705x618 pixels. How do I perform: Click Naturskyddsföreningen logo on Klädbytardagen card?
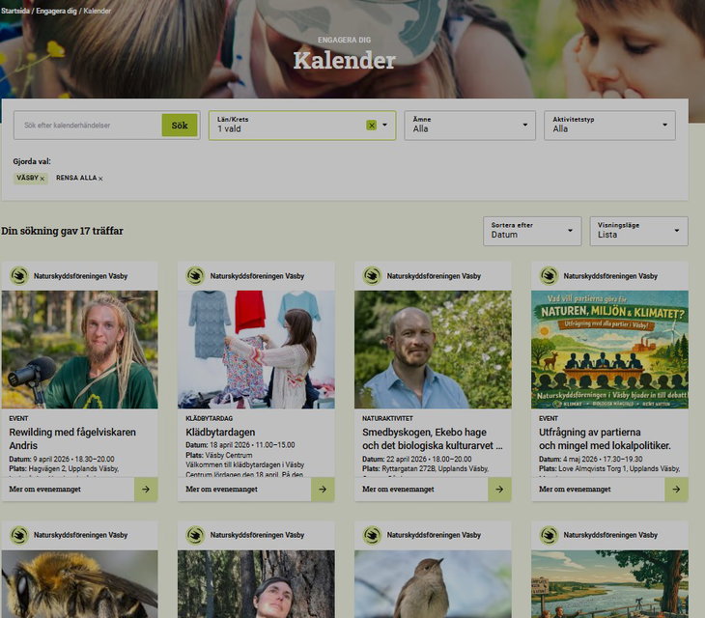[196, 276]
